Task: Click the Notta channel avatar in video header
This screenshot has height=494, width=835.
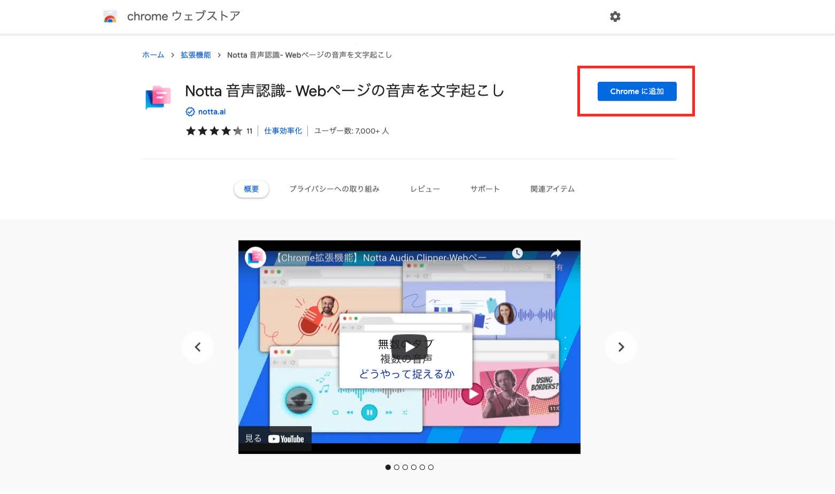Action: 256,258
